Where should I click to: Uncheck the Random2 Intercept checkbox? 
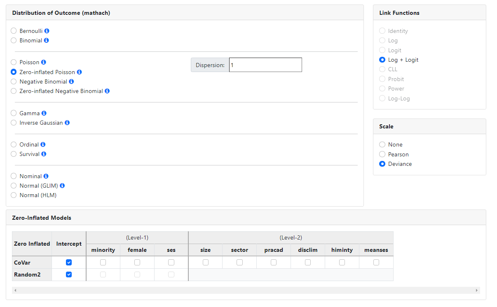pyautogui.click(x=69, y=274)
